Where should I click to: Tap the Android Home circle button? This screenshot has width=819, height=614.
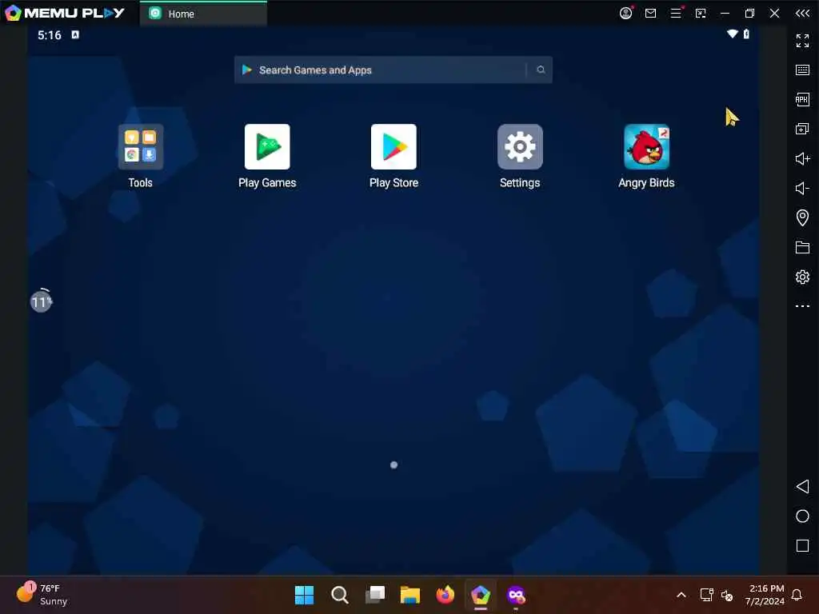tap(802, 516)
